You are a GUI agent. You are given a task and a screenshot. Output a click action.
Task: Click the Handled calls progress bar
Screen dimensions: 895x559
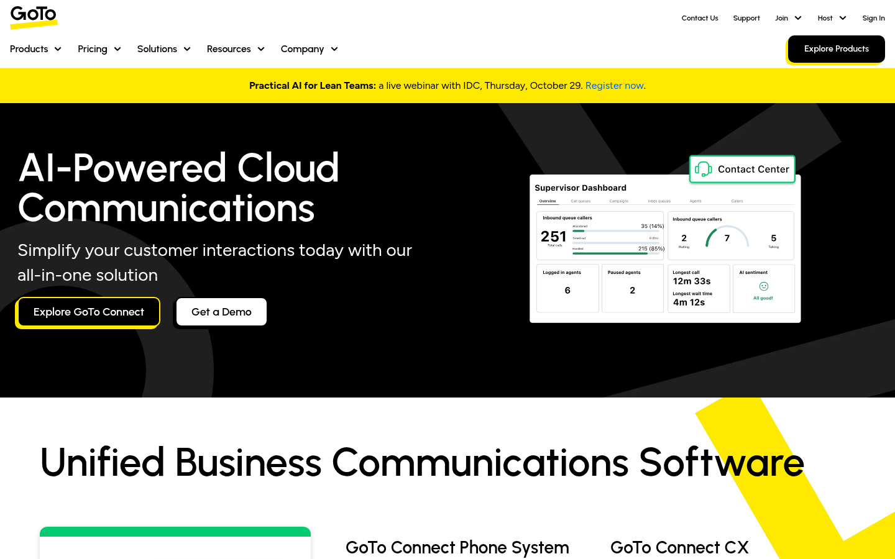point(615,253)
